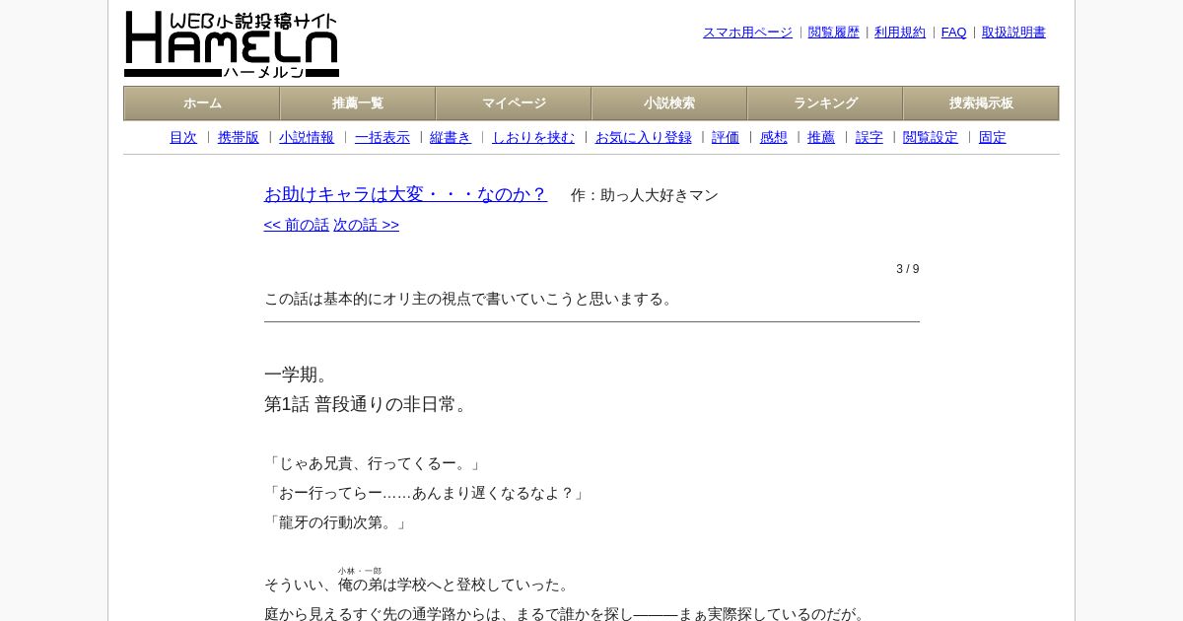Open the 小説検索 tab

point(669,103)
